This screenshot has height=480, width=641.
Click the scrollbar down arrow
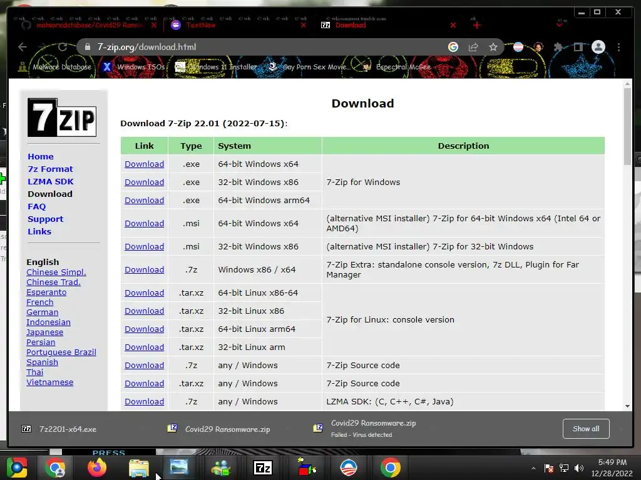tap(627, 406)
